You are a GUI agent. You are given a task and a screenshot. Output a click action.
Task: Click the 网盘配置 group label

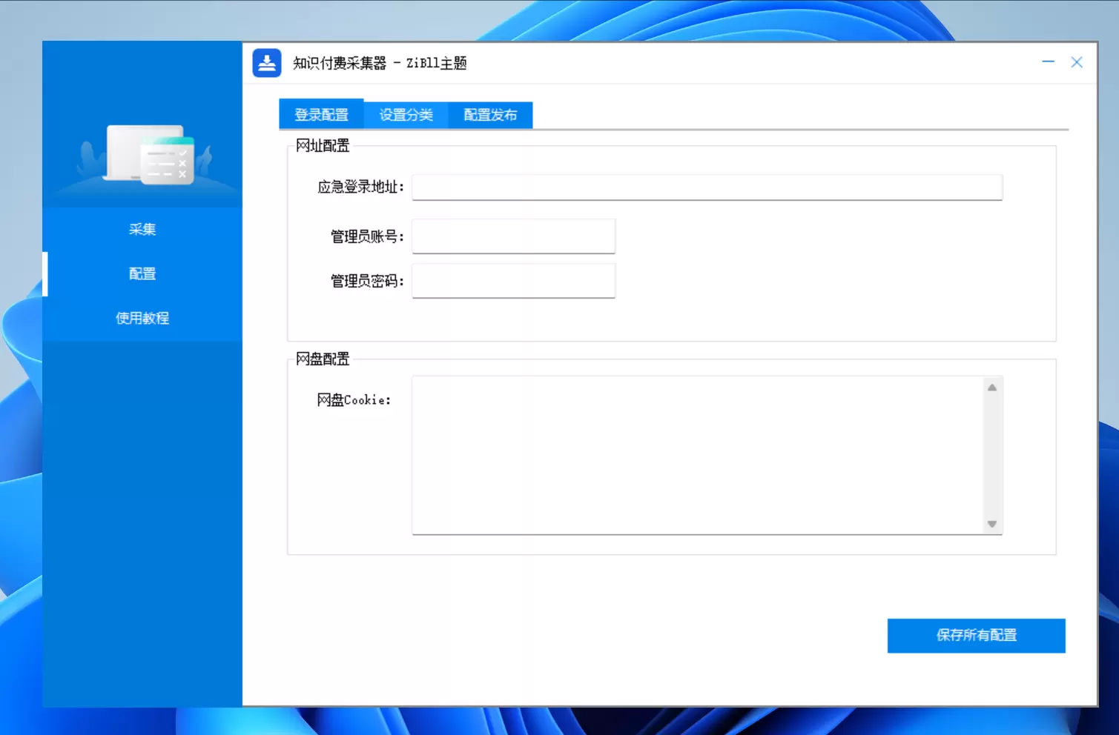[323, 359]
